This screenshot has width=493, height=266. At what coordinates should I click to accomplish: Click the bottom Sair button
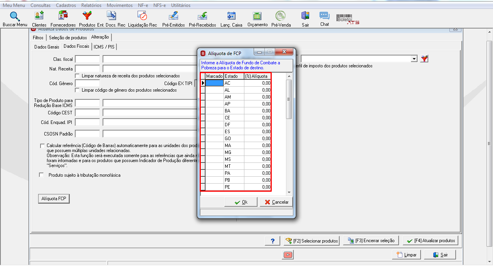pos(440,255)
